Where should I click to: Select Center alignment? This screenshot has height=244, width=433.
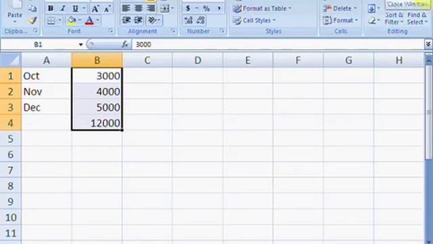pos(138,9)
